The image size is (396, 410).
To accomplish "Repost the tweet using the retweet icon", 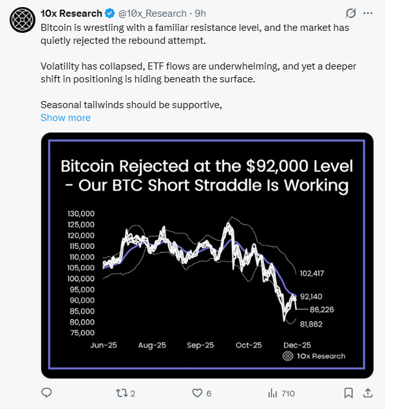I will point(119,393).
